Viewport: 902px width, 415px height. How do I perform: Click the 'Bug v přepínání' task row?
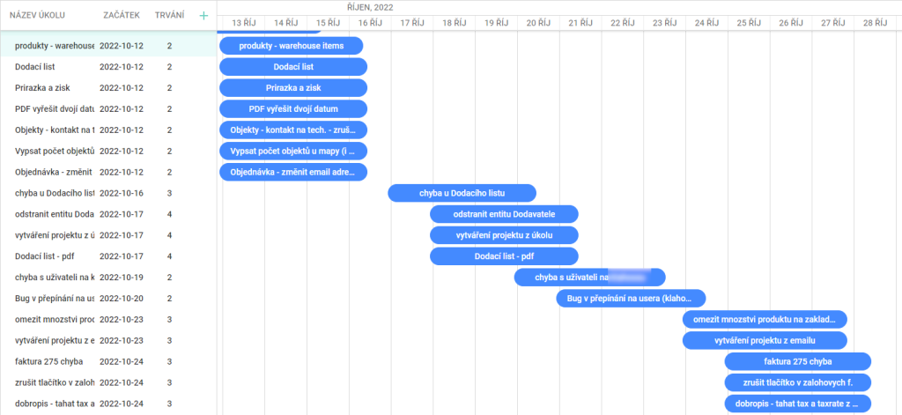coord(55,298)
